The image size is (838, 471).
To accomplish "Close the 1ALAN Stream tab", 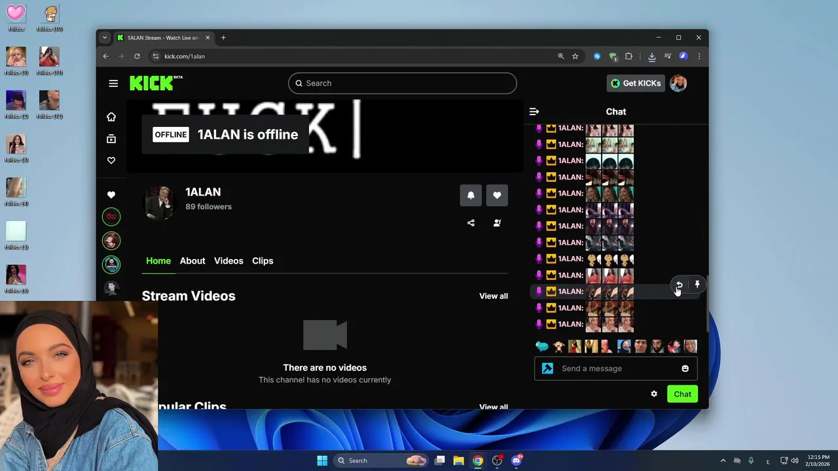I will [208, 37].
